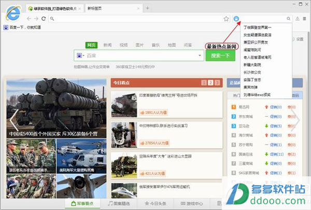311x210 pixels.
Task: Click the large IE logo icon
Action: point(13,13)
